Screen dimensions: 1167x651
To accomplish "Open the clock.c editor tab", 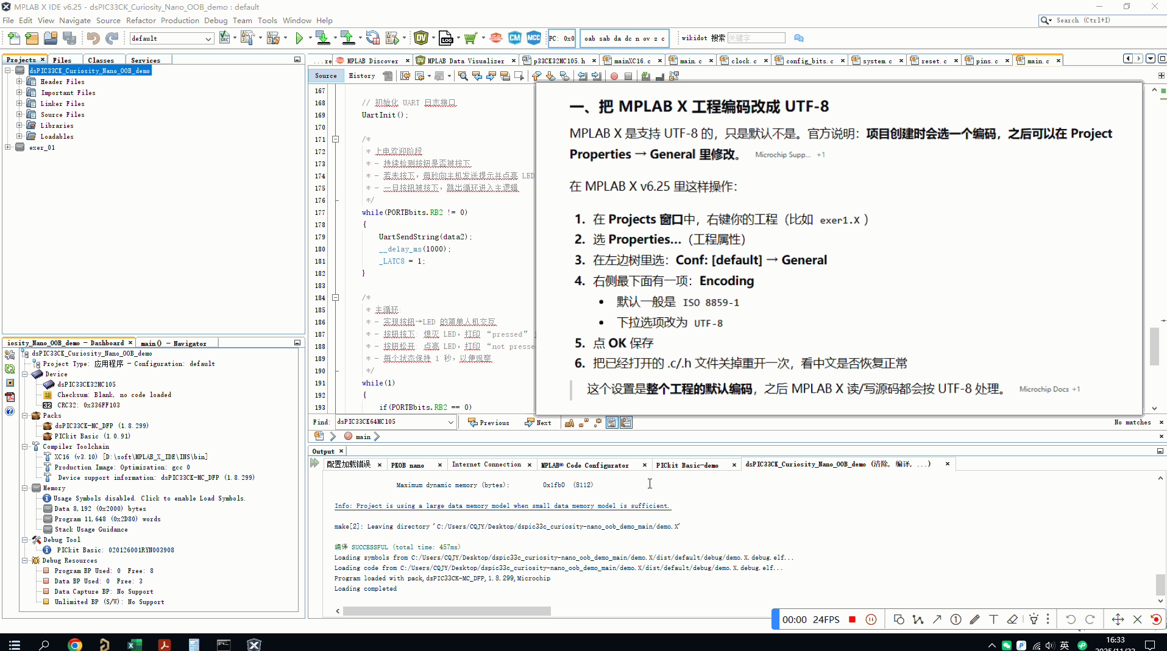I will coord(743,61).
